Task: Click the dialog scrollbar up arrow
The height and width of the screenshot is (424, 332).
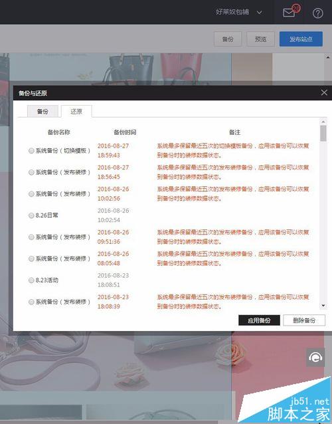Action: click(x=323, y=122)
